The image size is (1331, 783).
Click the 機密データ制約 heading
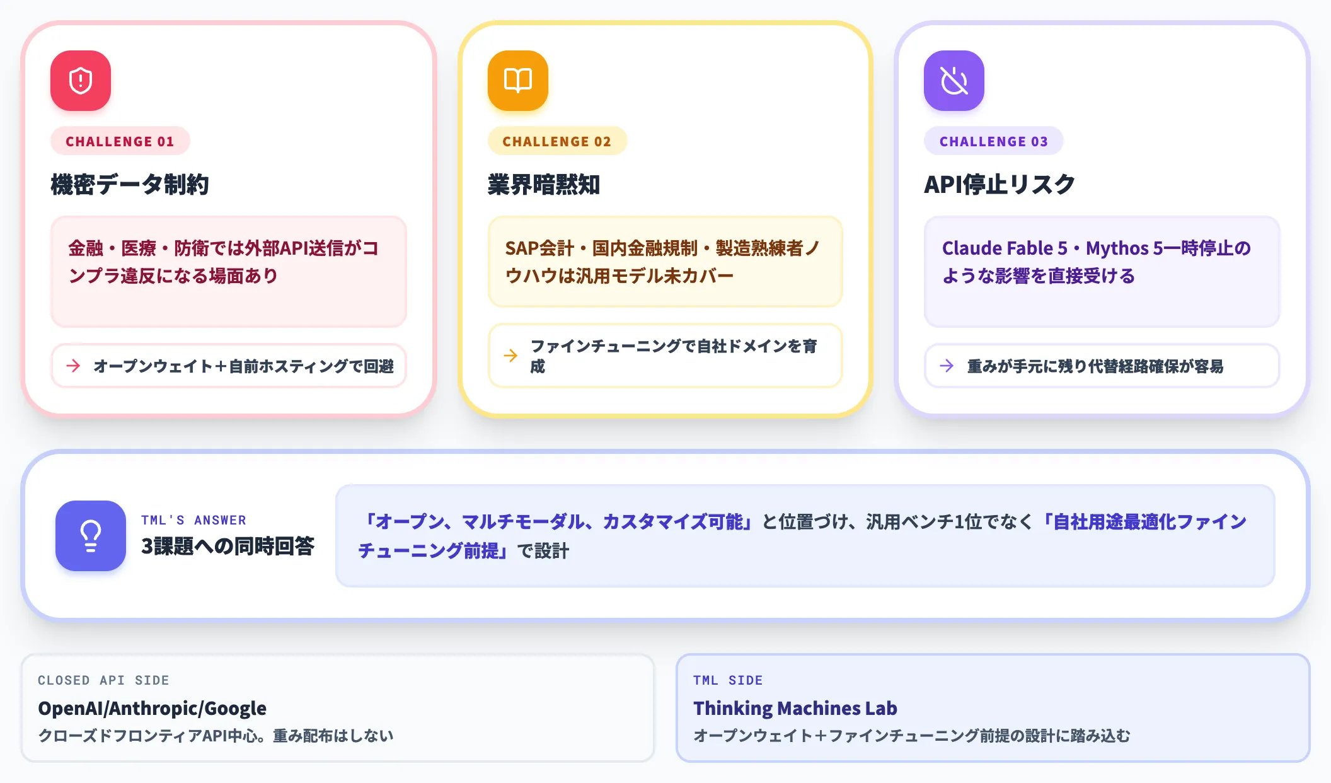[130, 185]
